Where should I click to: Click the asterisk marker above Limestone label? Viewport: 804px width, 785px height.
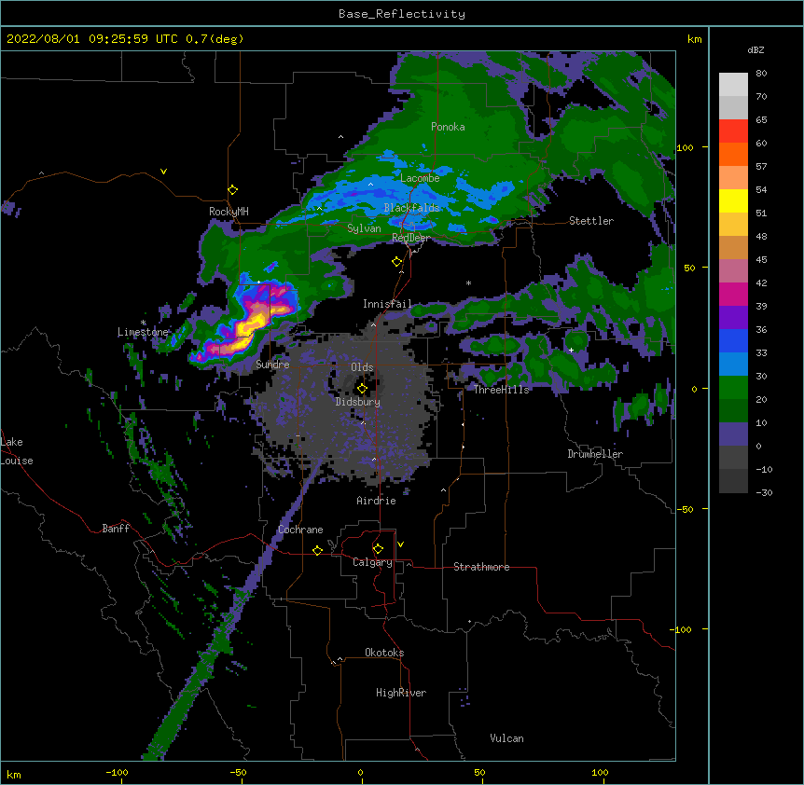point(144,323)
